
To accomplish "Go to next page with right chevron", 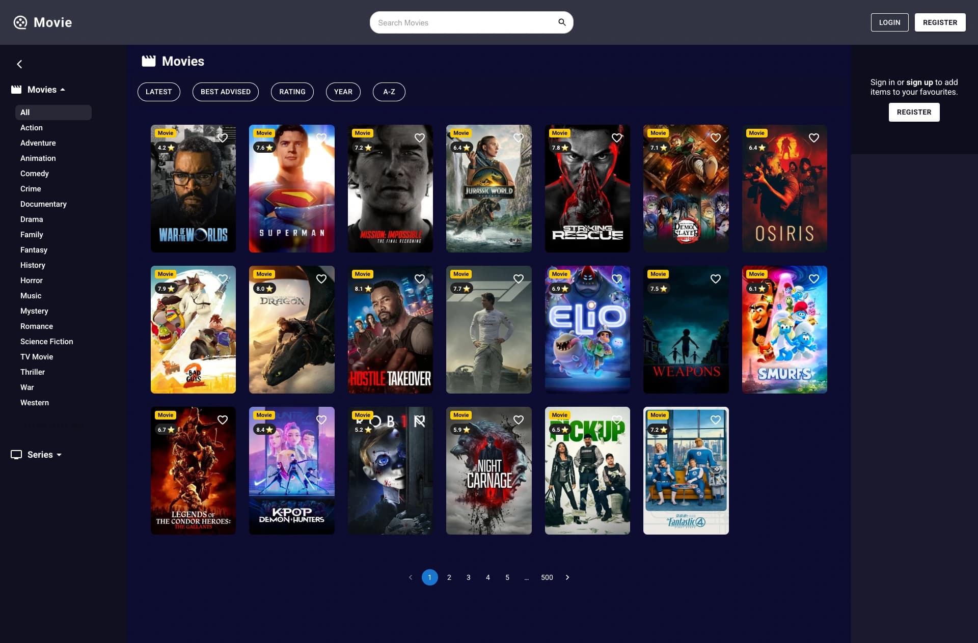I will pyautogui.click(x=567, y=577).
